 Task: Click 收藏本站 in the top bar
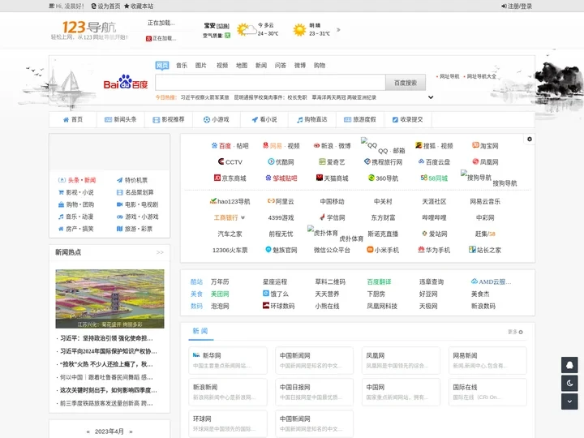coord(139,6)
